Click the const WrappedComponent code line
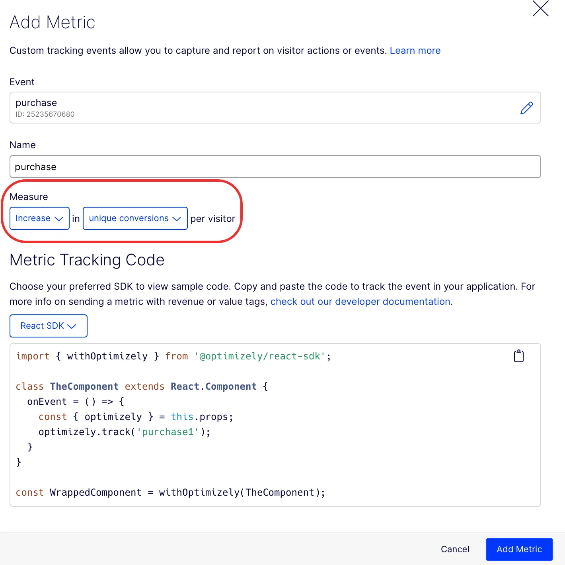Image resolution: width=565 pixels, height=565 pixels. [x=170, y=492]
